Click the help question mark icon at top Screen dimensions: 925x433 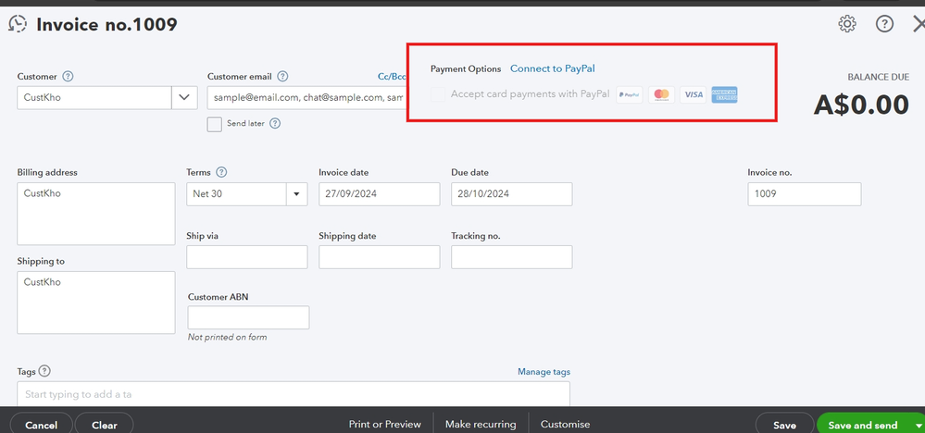[x=884, y=24]
